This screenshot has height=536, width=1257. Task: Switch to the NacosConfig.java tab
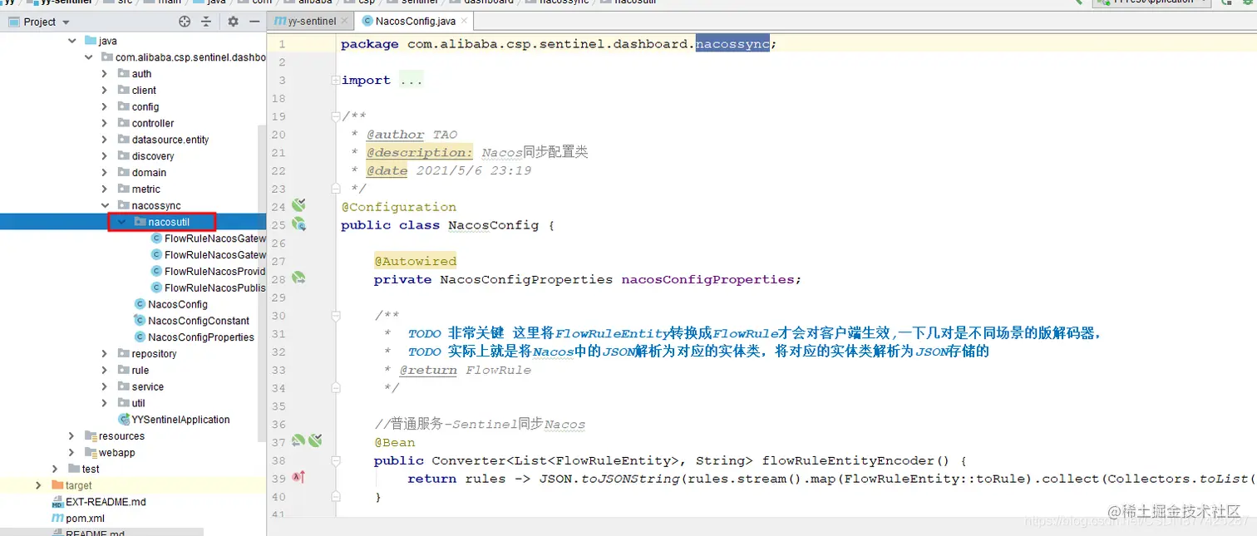click(x=416, y=22)
